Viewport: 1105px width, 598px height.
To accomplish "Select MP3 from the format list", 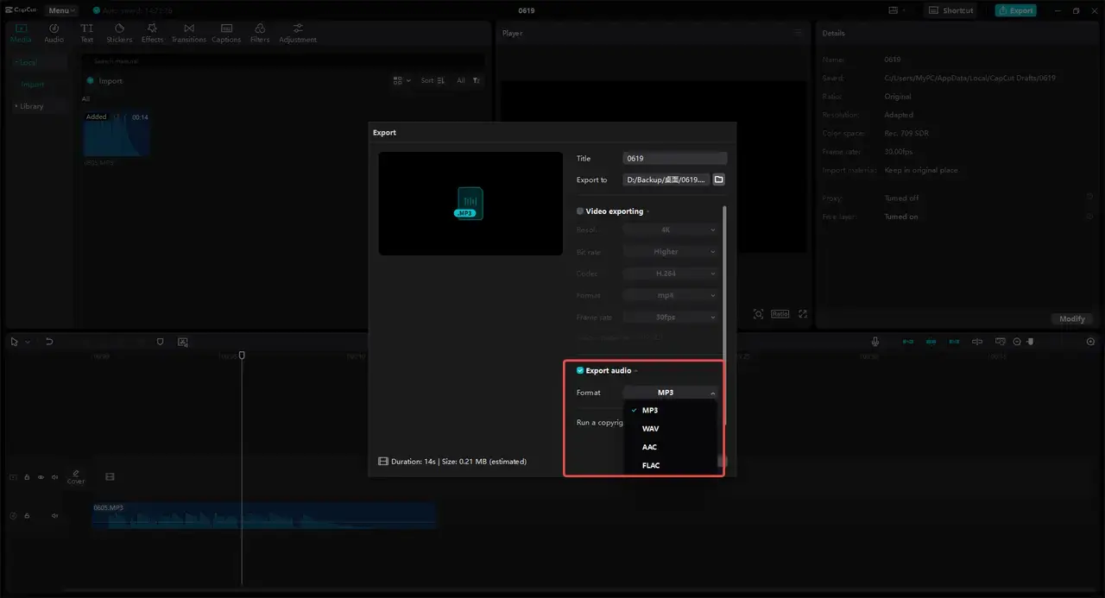I will (671, 411).
